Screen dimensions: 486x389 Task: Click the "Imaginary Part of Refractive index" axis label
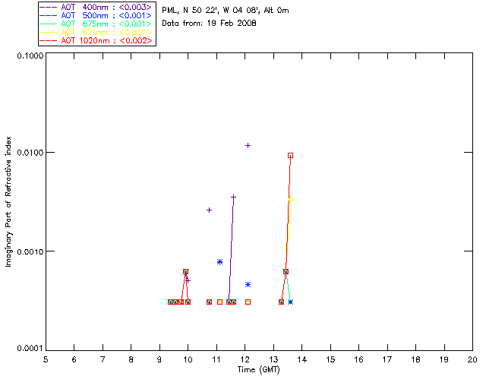(x=8, y=201)
